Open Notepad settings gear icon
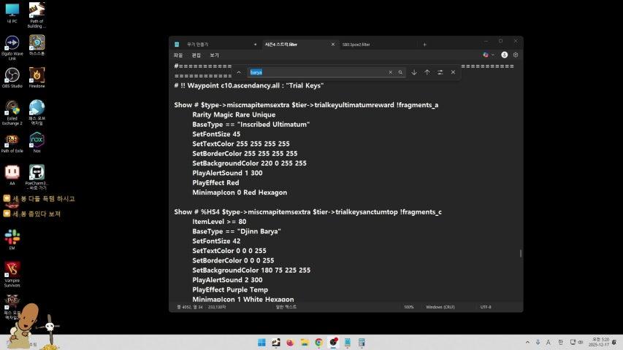 (516, 55)
